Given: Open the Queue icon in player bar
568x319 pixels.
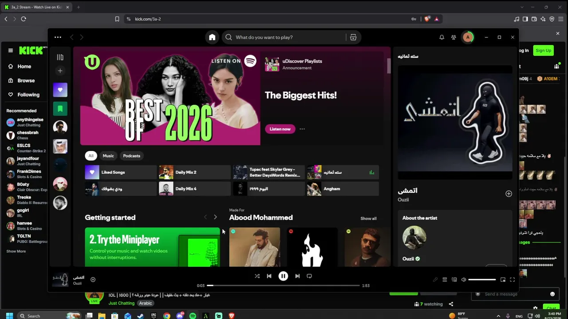Looking at the screenshot, I should [445, 280].
